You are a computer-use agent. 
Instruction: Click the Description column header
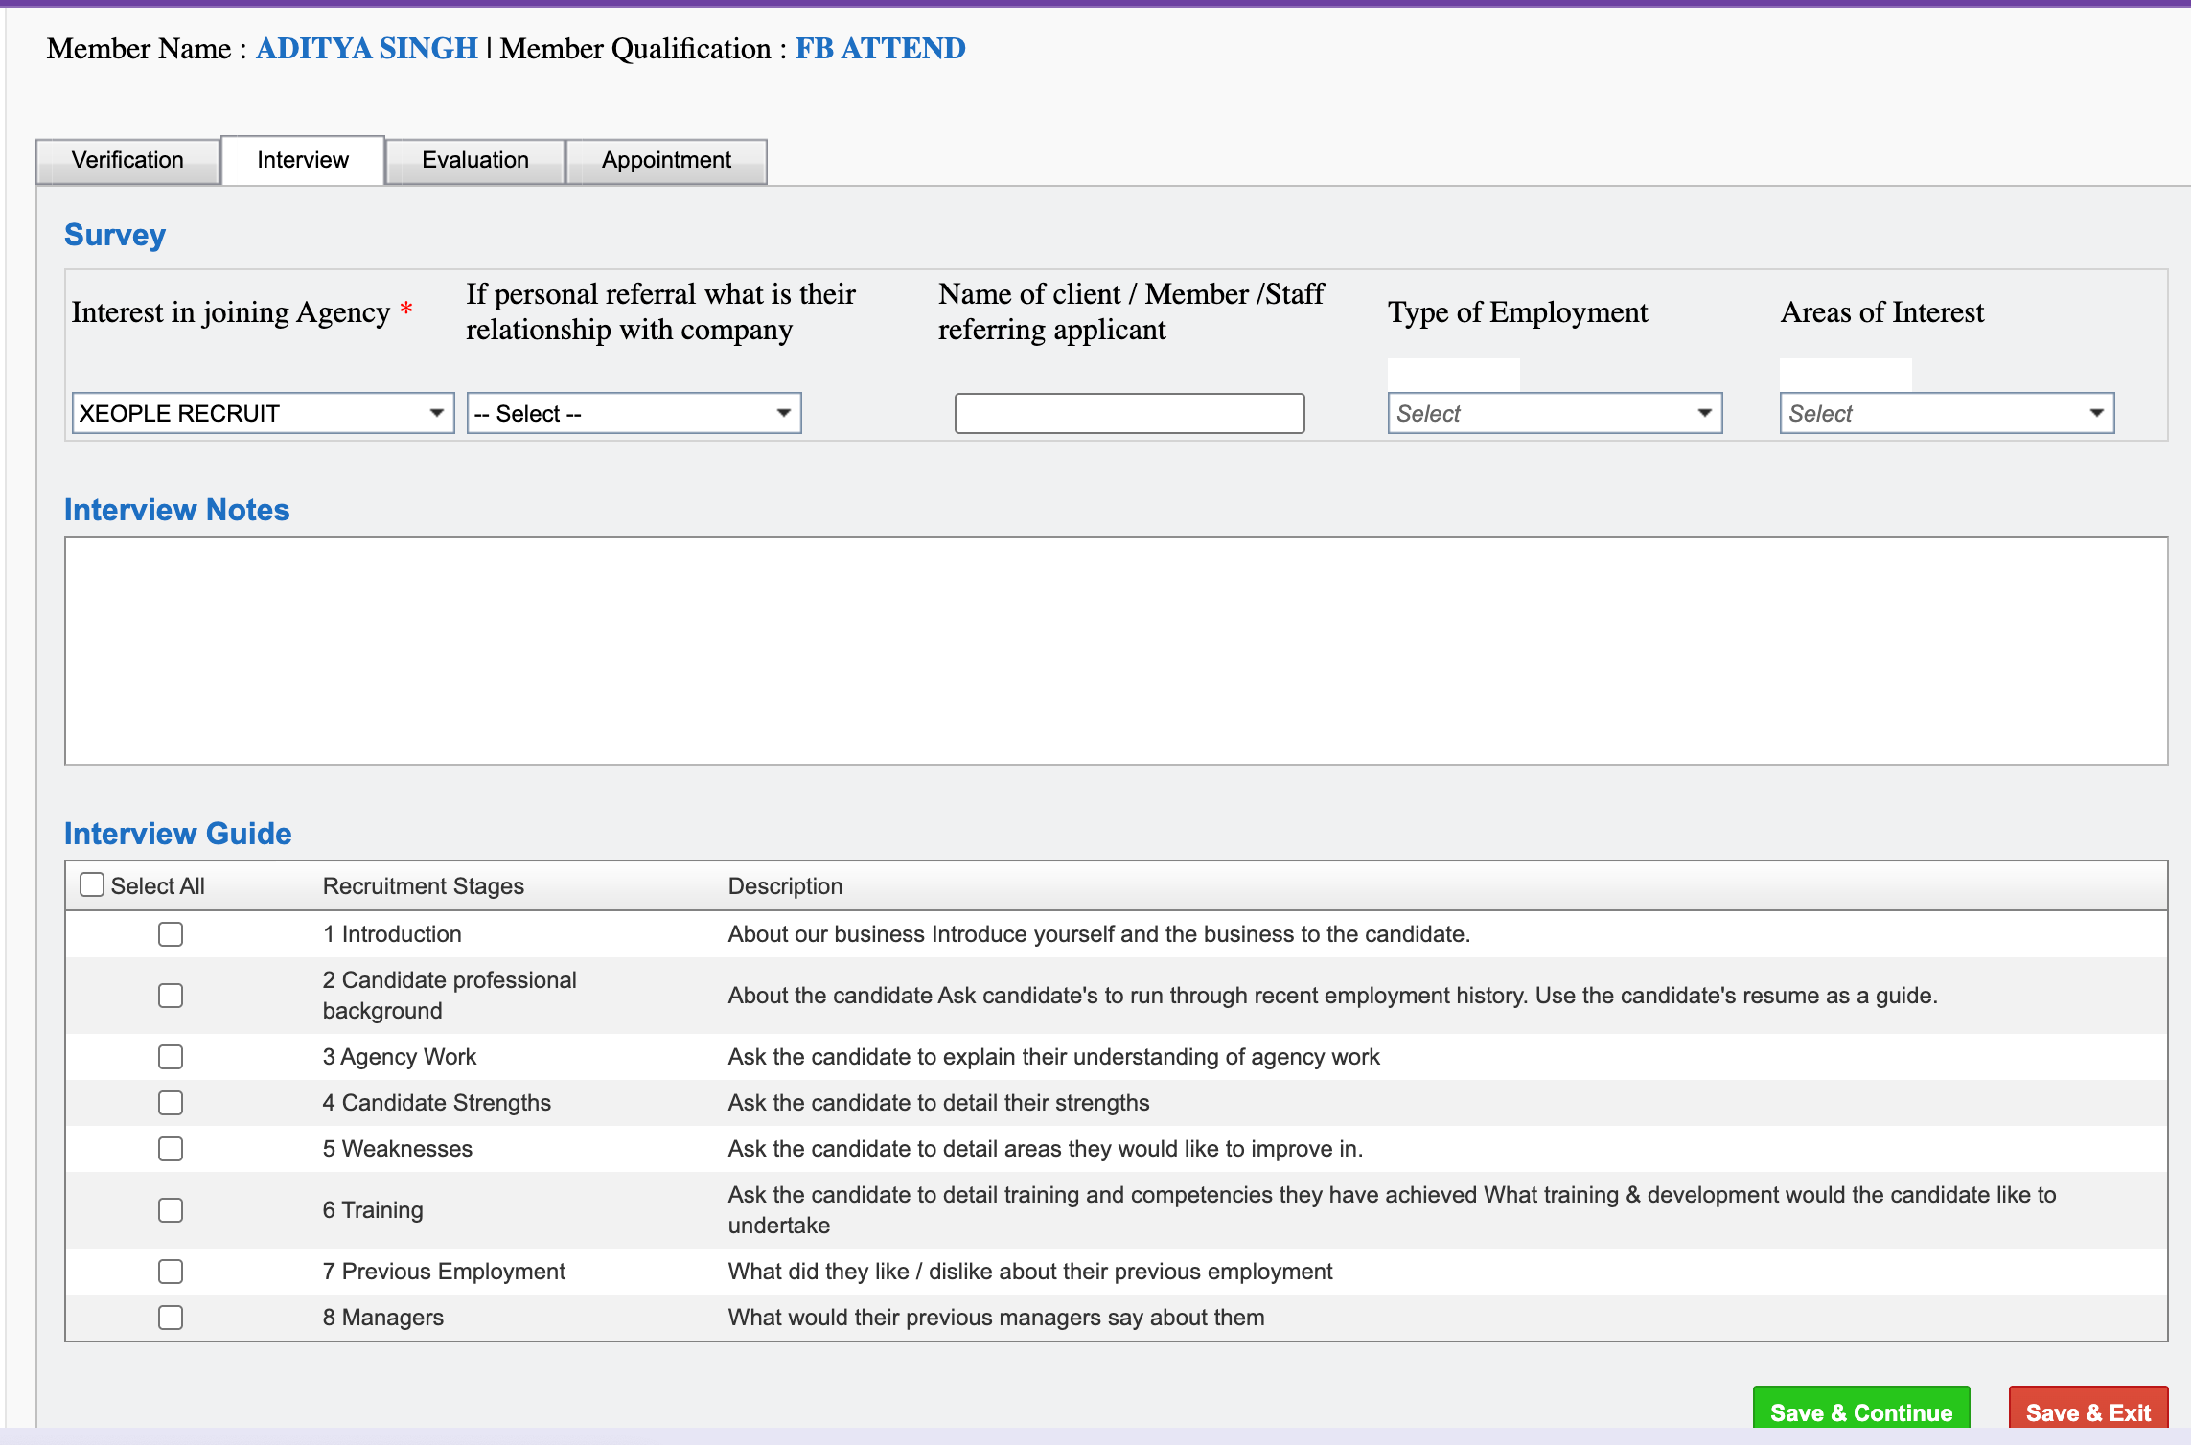coord(785,886)
